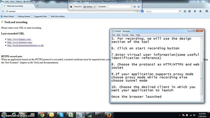Click the screen recorder dashed-frame taskbar icon

[99, 115]
